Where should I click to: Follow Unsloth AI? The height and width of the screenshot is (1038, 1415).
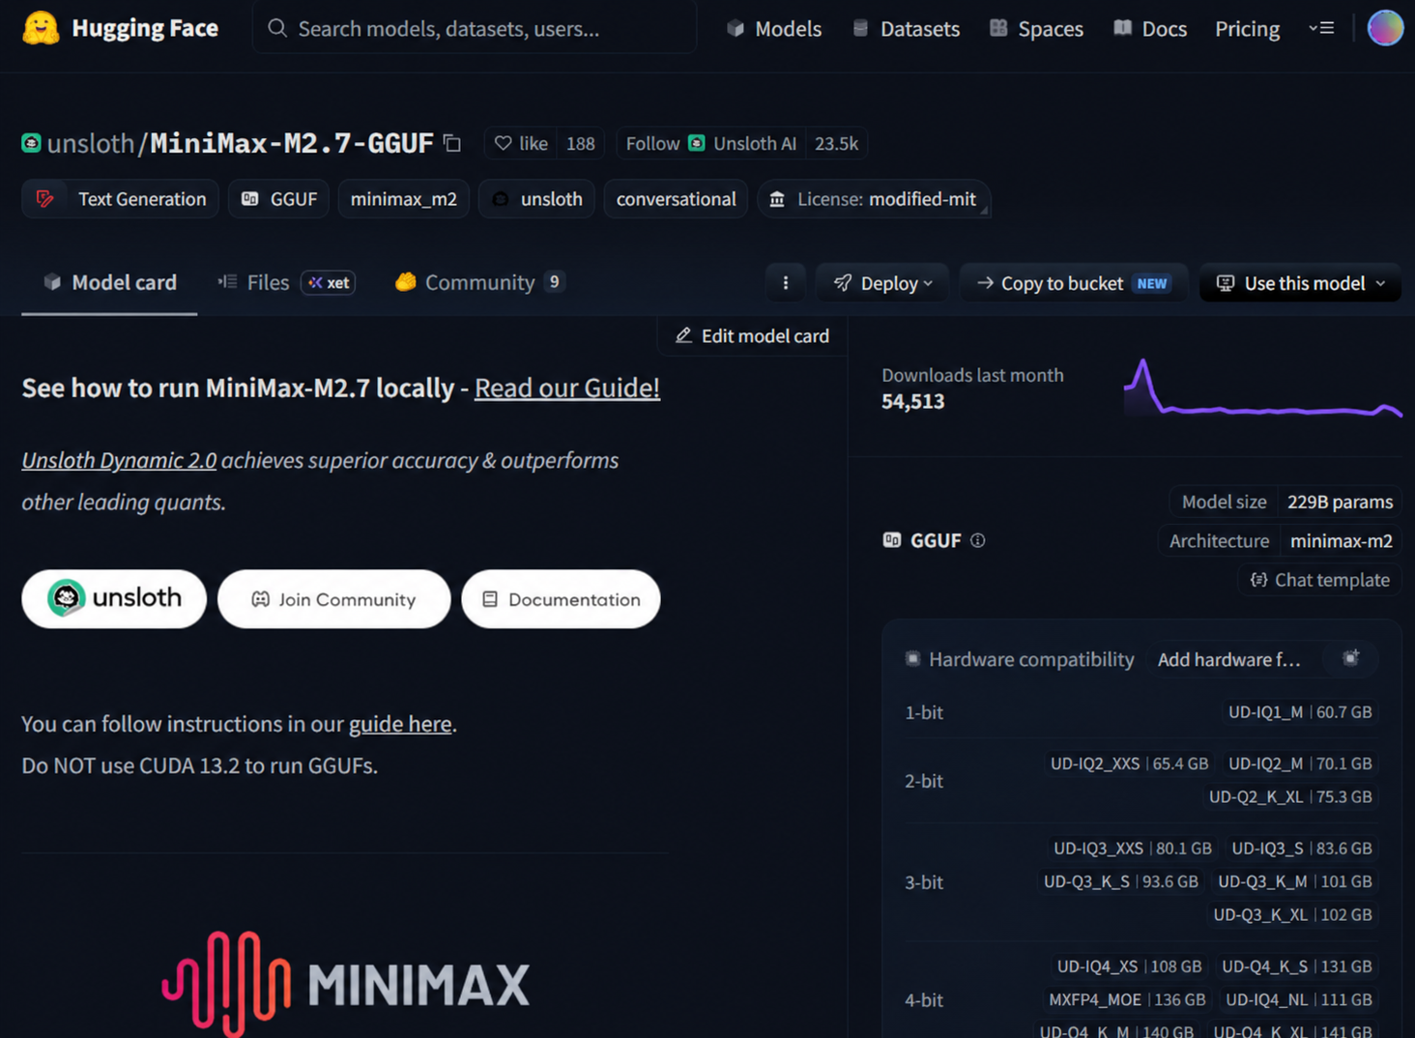point(711,143)
